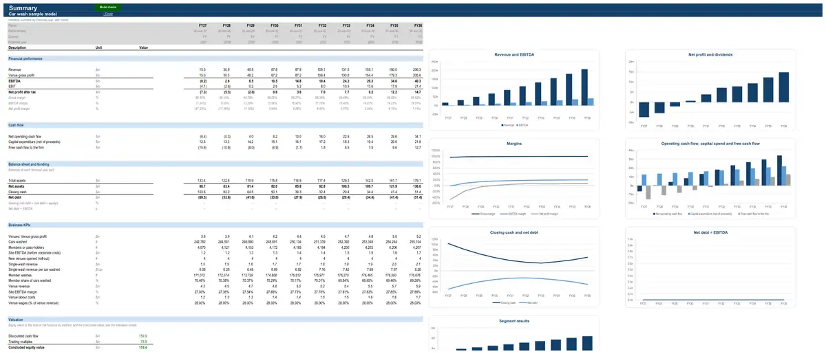Click the green Model checks button
Viewport: 826px width, 354px height.
pos(107,7)
